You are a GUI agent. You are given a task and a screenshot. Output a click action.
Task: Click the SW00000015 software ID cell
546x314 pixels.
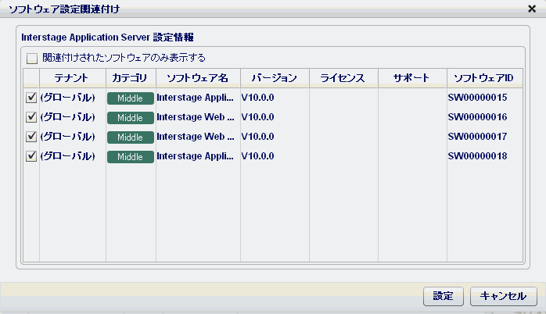477,98
